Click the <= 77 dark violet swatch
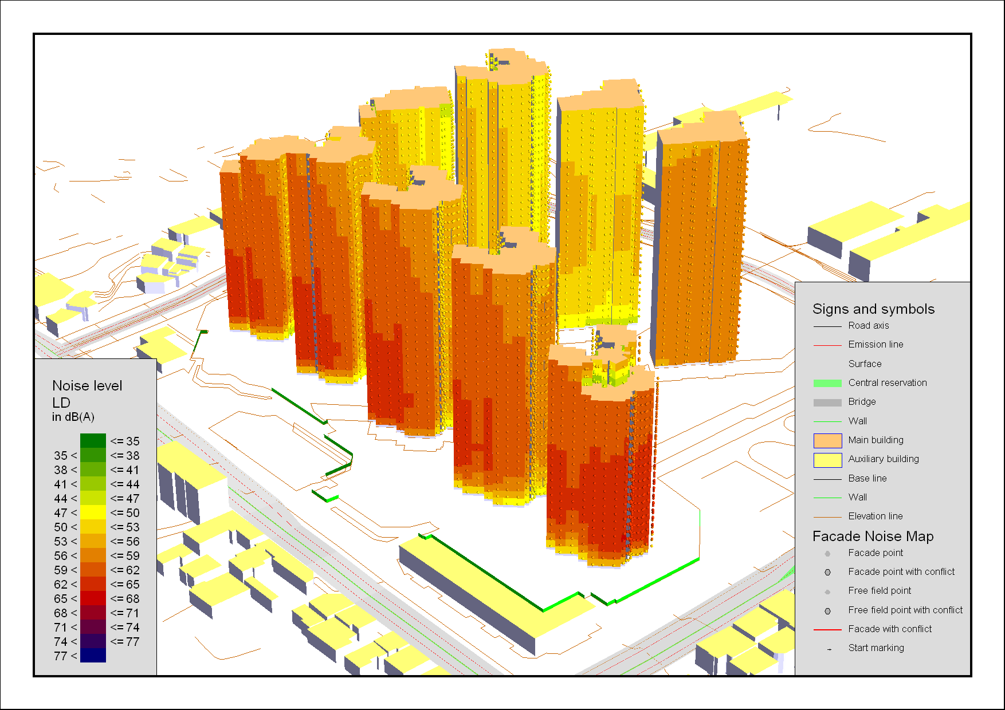 (93, 641)
